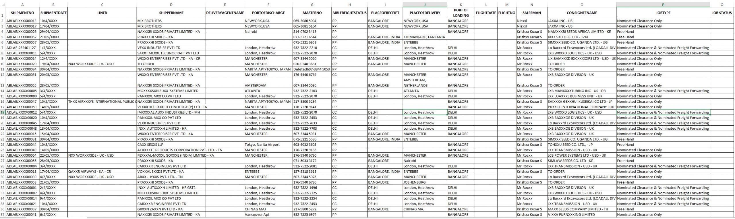Select column P header
Viewport: 735px width, 219px height.
tap(663, 5)
